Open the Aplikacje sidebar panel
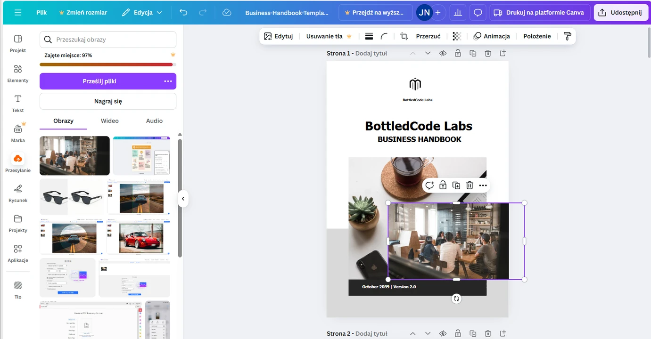 [x=18, y=253]
